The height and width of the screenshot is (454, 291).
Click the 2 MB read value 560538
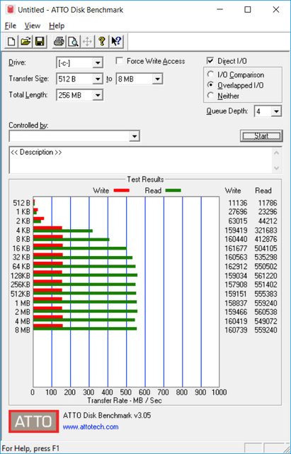pyautogui.click(x=266, y=312)
